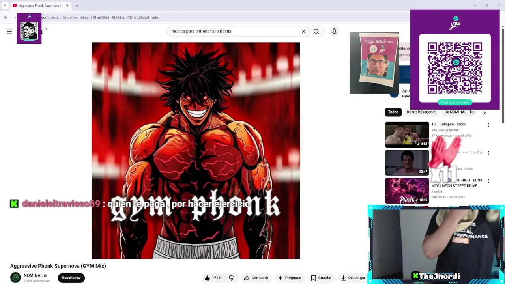This screenshot has height=284, width=505.
Task: Click the Yape QR code overlay
Action: point(455,68)
